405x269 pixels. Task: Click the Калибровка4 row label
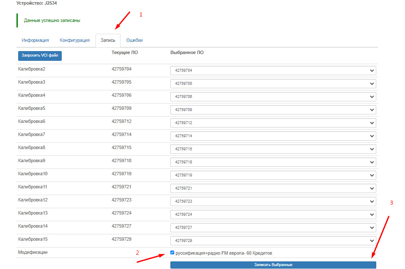pyautogui.click(x=32, y=95)
